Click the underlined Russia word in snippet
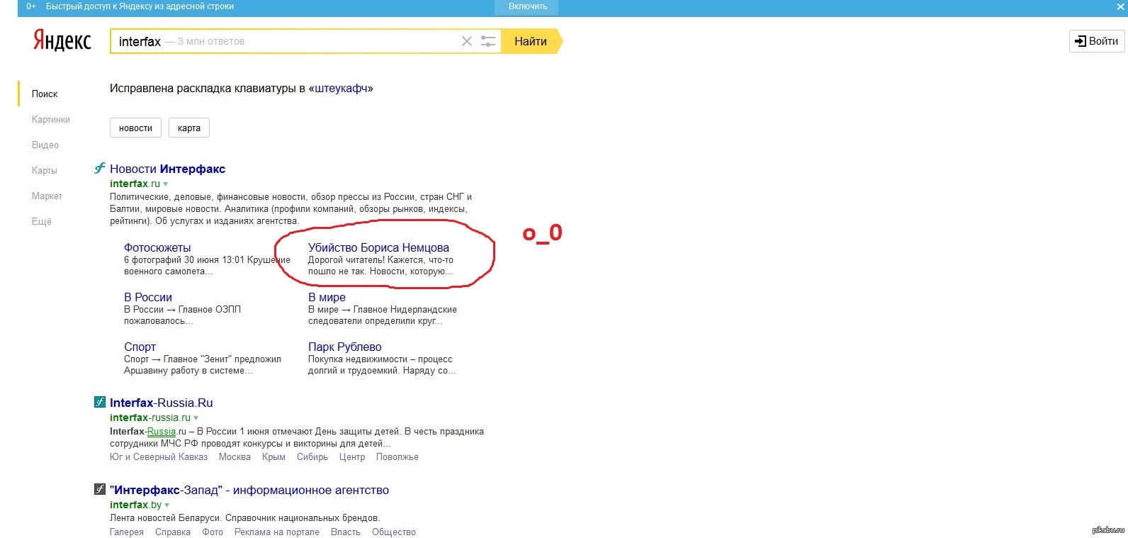Image resolution: width=1128 pixels, height=538 pixels. [162, 431]
